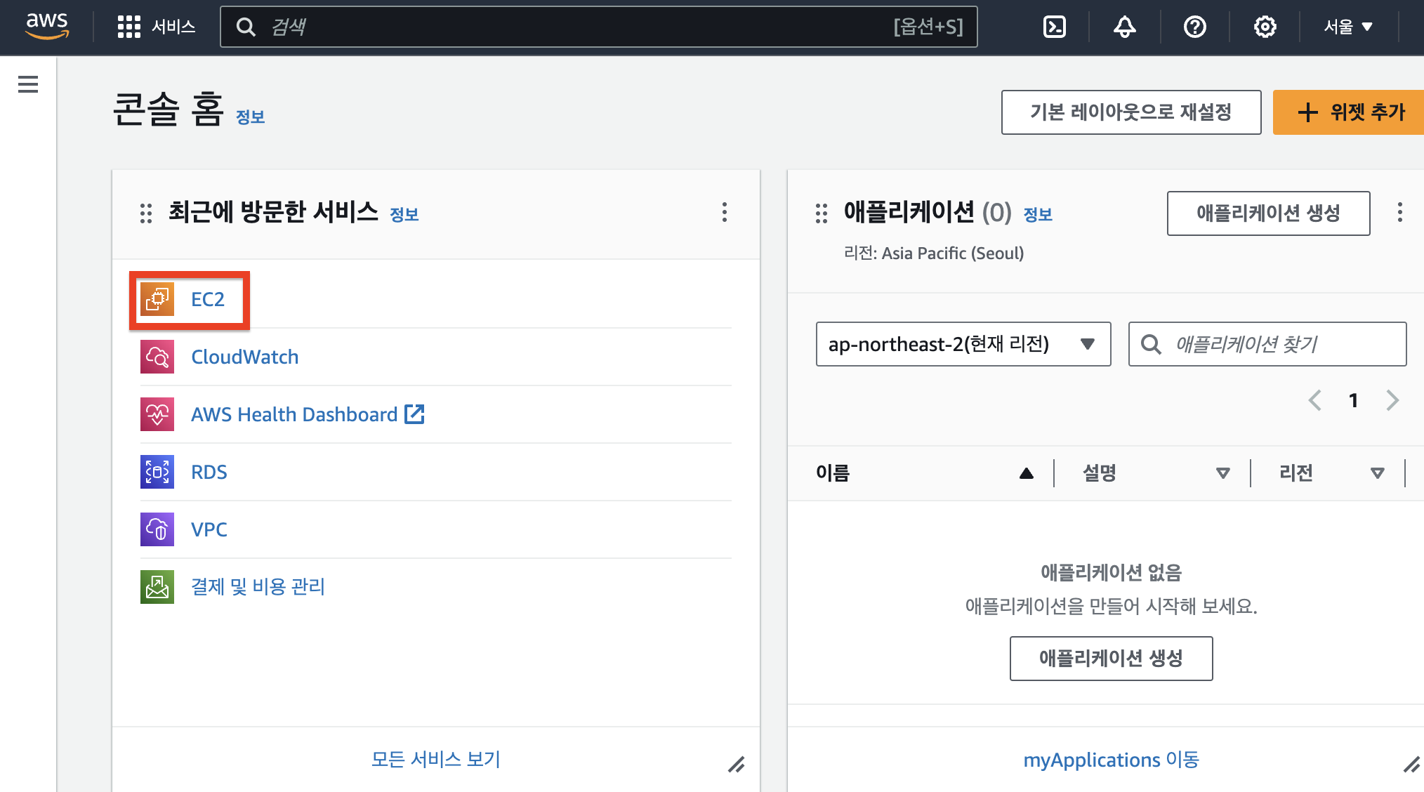Focus the 애플리케이션 찾기 search field

1267,344
